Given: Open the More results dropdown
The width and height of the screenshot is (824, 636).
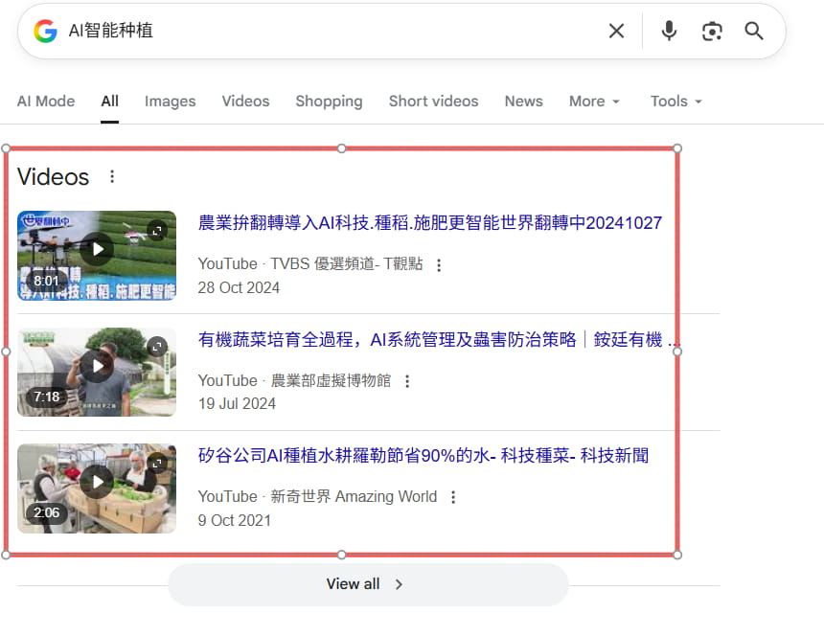Looking at the screenshot, I should (x=593, y=101).
